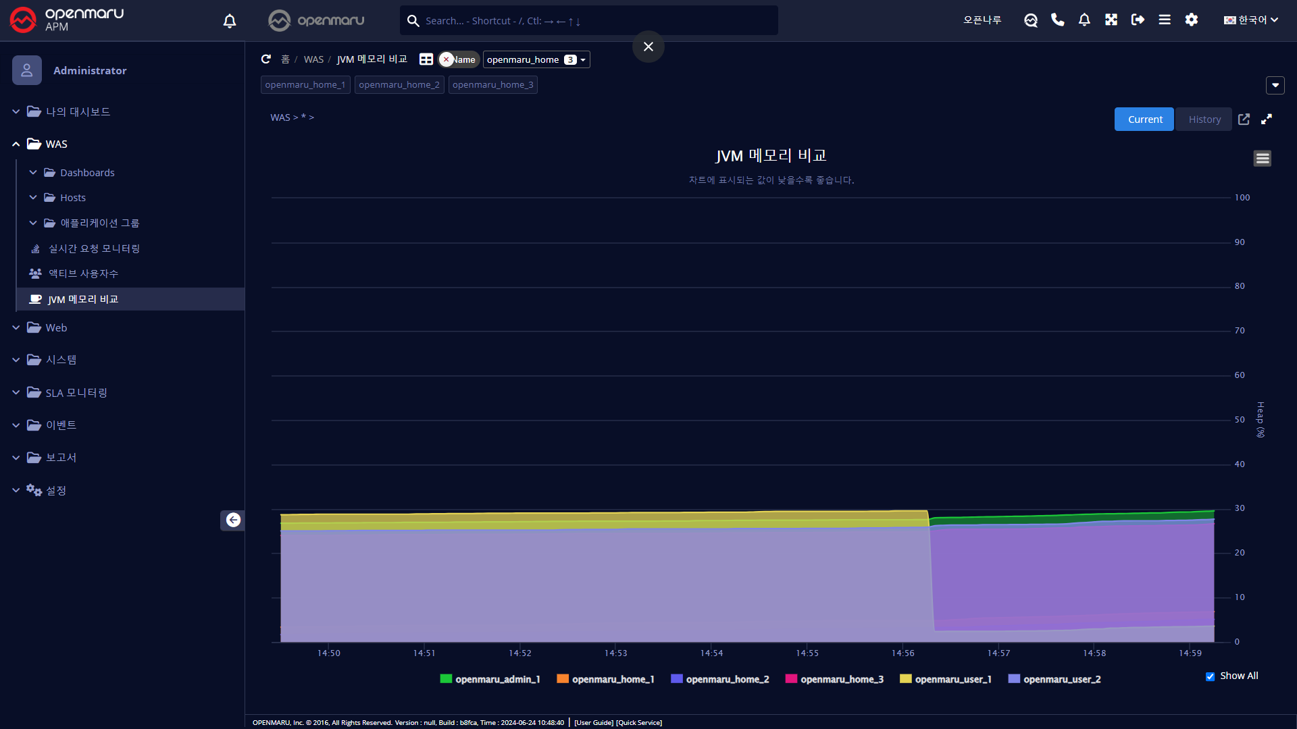This screenshot has width=1297, height=729.
Task: Click the logout arrow icon
Action: pyautogui.click(x=1138, y=20)
